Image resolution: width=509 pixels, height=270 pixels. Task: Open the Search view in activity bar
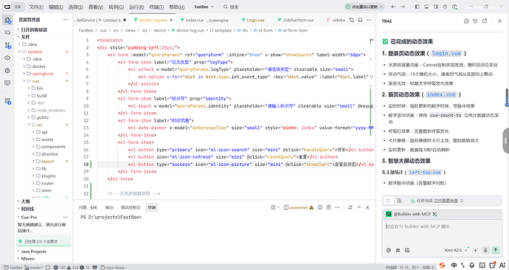7,32
